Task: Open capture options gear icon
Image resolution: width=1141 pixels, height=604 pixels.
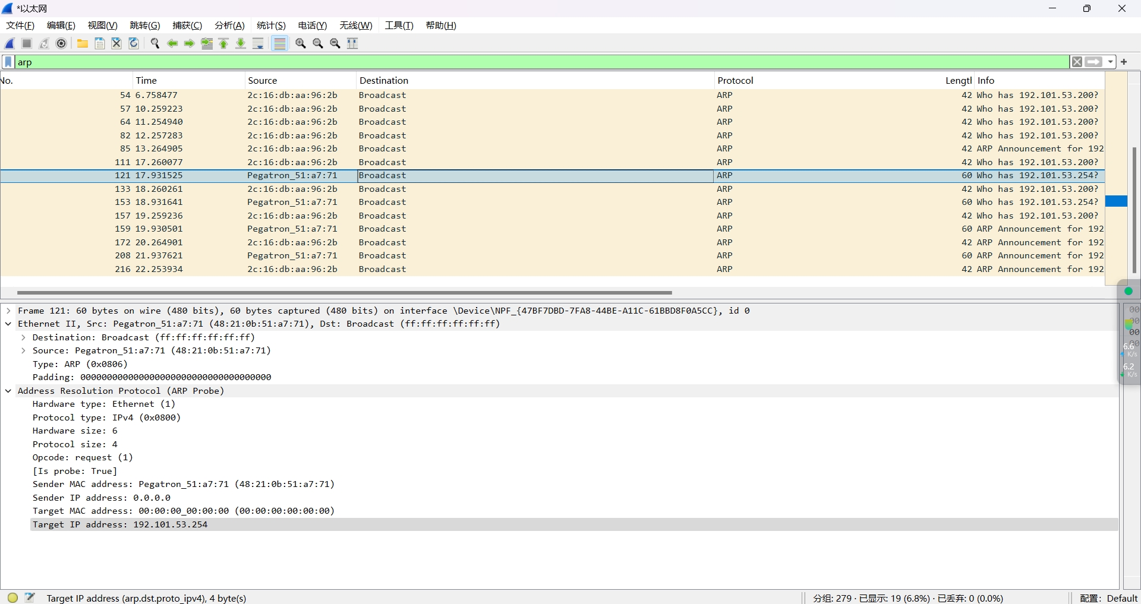Action: pos(61,43)
